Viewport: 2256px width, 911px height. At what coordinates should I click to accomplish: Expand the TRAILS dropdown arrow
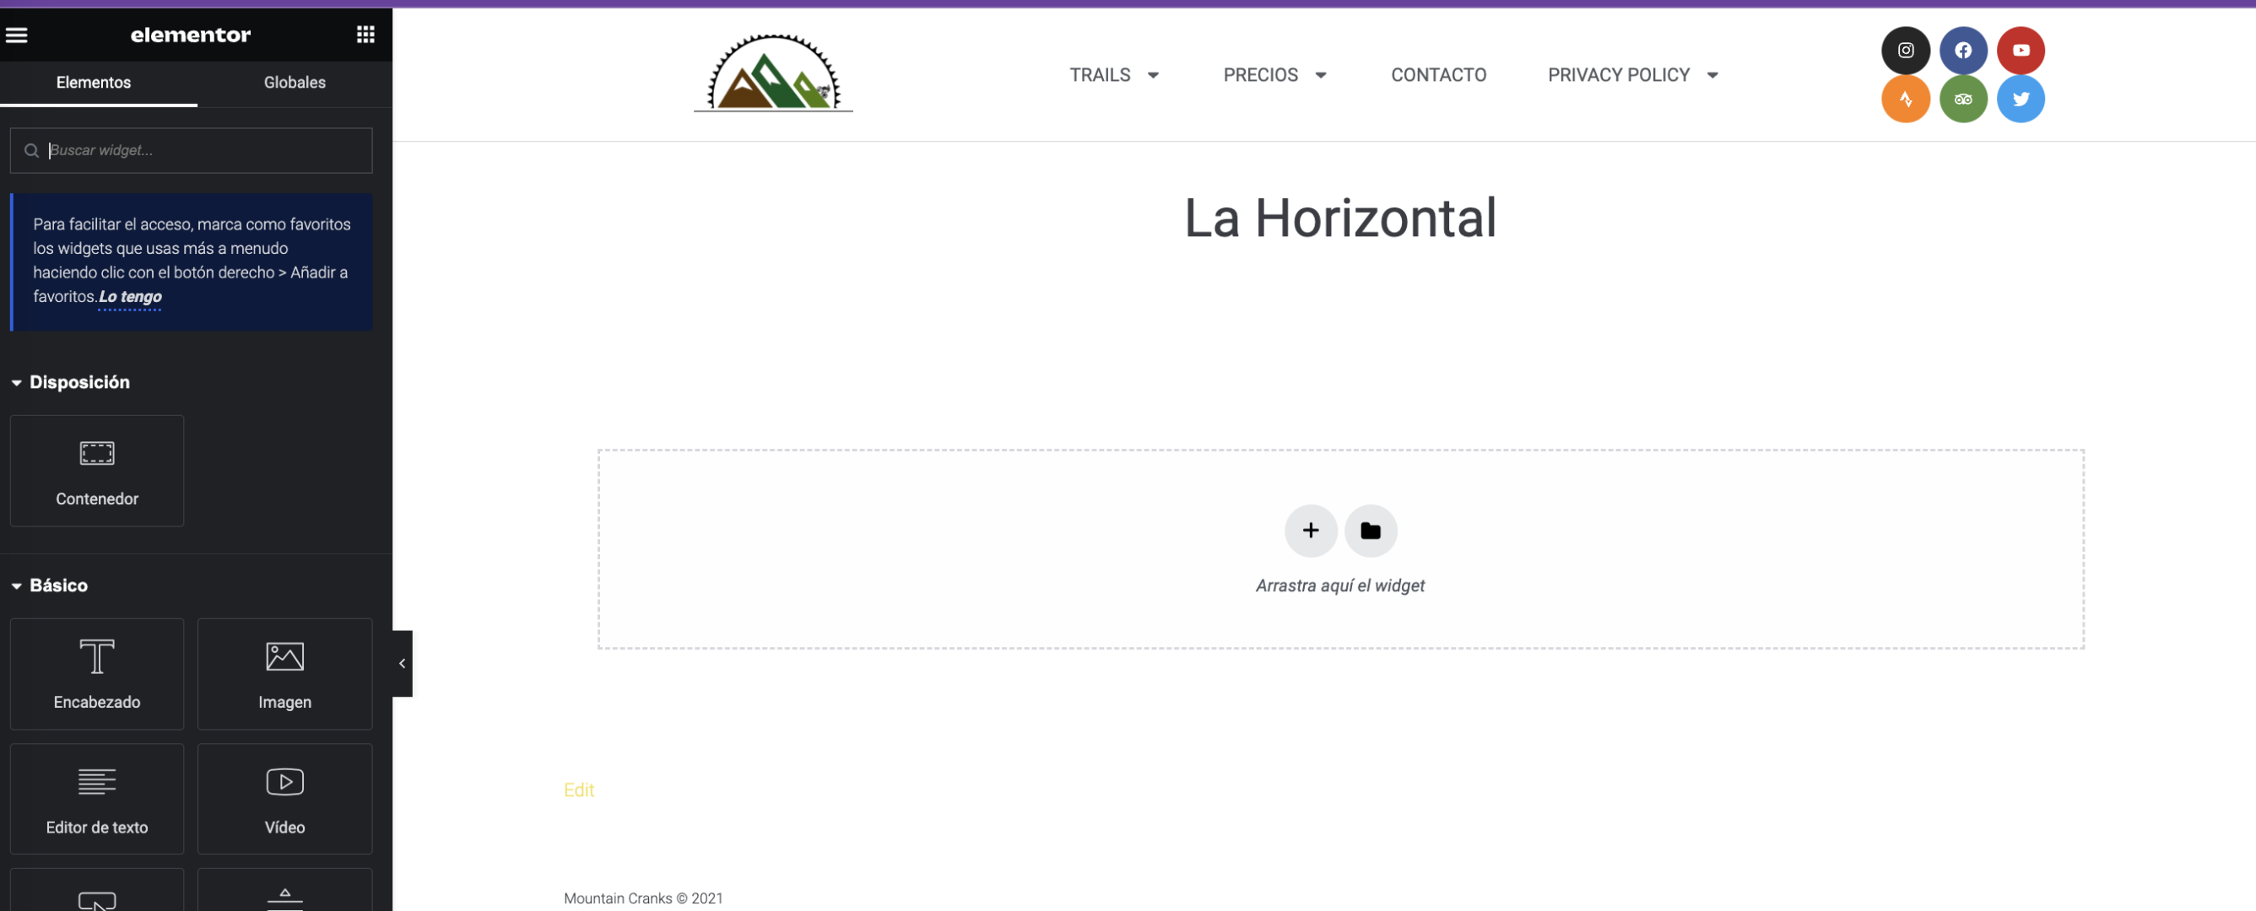click(x=1154, y=75)
